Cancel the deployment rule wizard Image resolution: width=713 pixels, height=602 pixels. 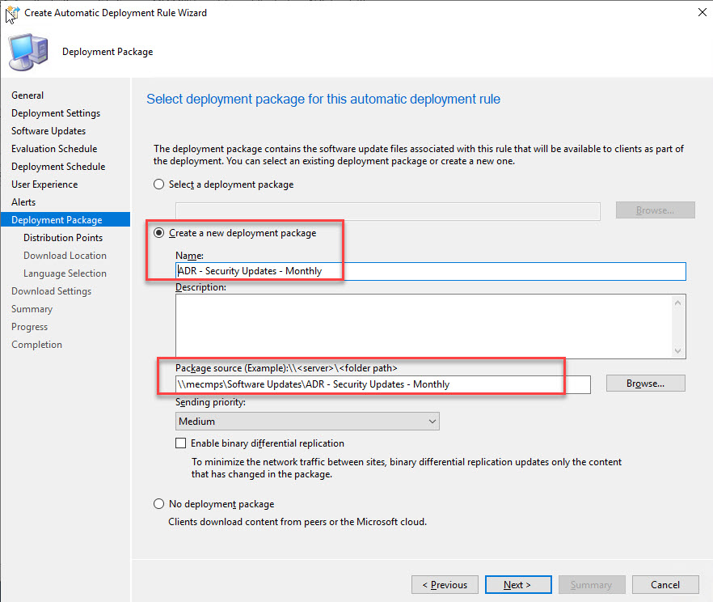click(x=665, y=584)
